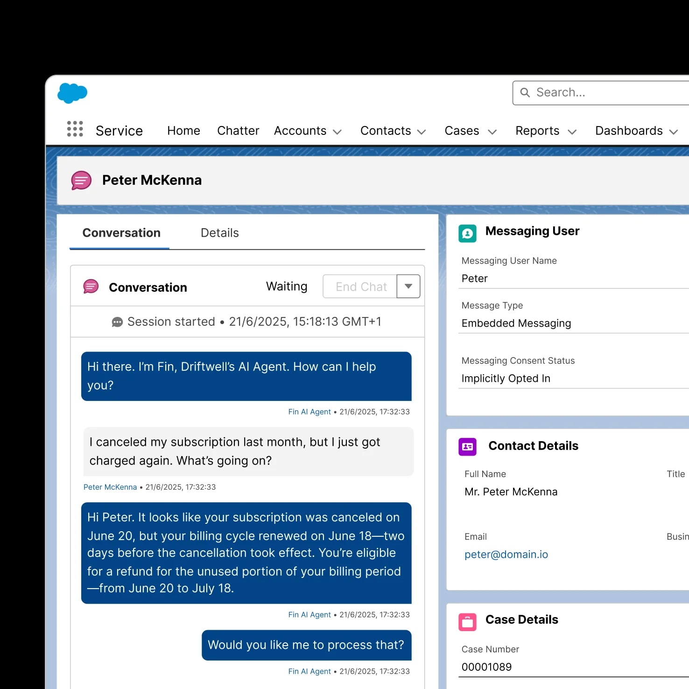689x689 pixels.
Task: Open Chatter from the navigation bar
Action: point(238,131)
